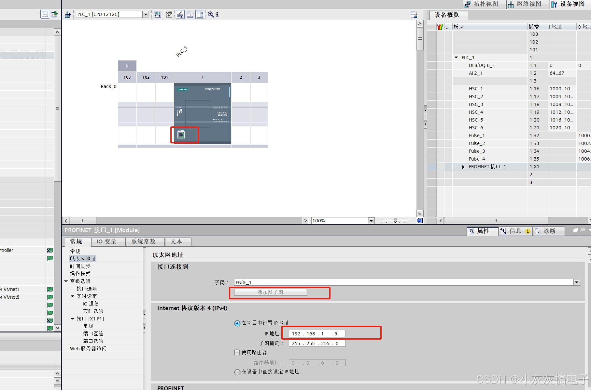Click the float window icon in inspector bar
This screenshot has height=390, width=591.
click(x=575, y=230)
